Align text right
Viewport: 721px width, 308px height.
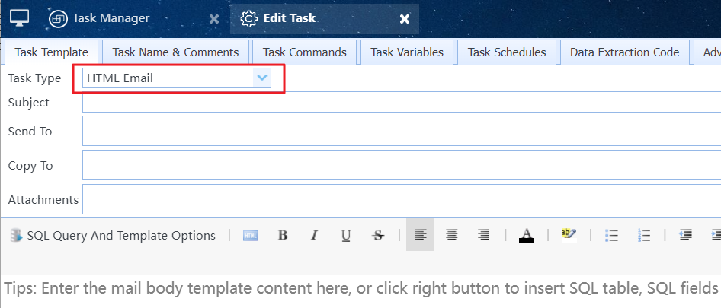click(x=483, y=236)
